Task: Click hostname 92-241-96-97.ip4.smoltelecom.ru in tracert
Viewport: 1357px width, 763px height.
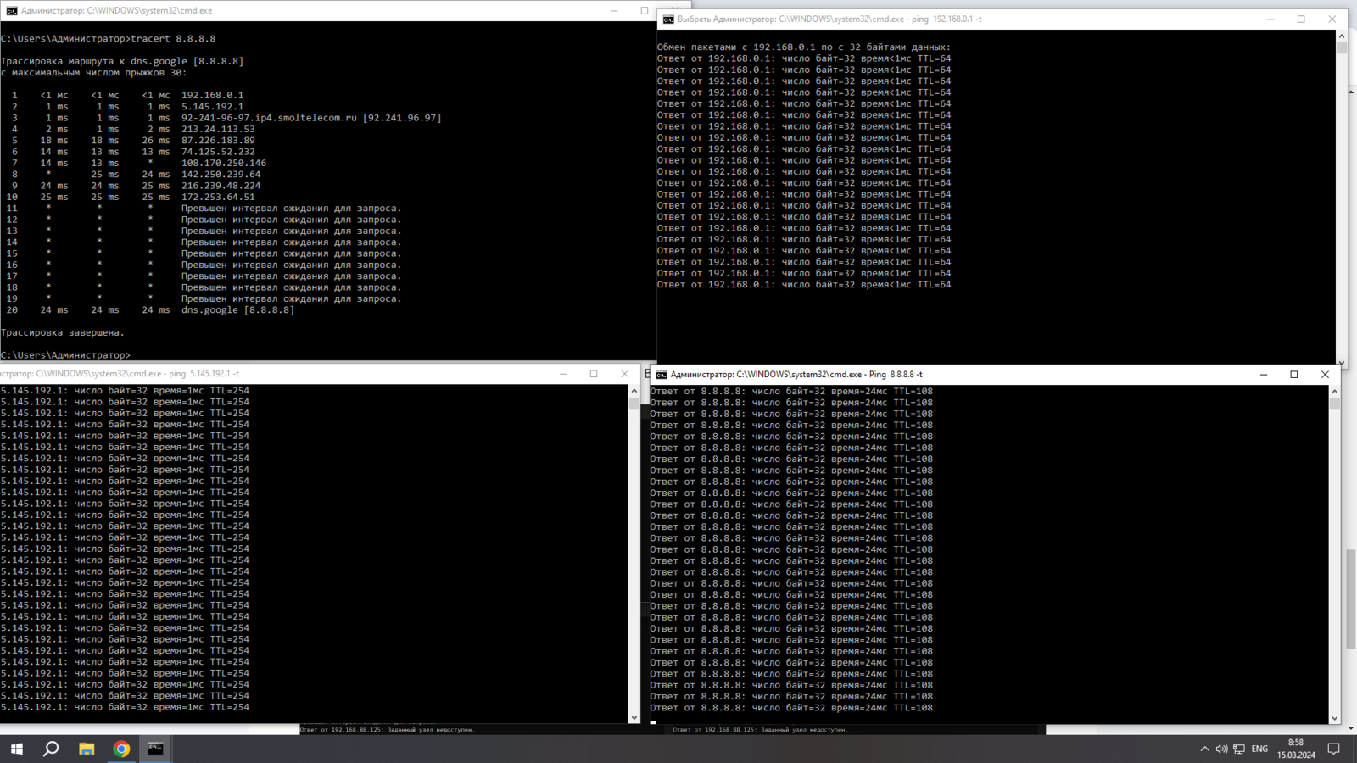Action: pyautogui.click(x=269, y=118)
